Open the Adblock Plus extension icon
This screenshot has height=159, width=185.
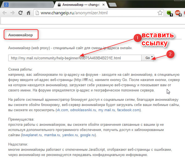178,13
